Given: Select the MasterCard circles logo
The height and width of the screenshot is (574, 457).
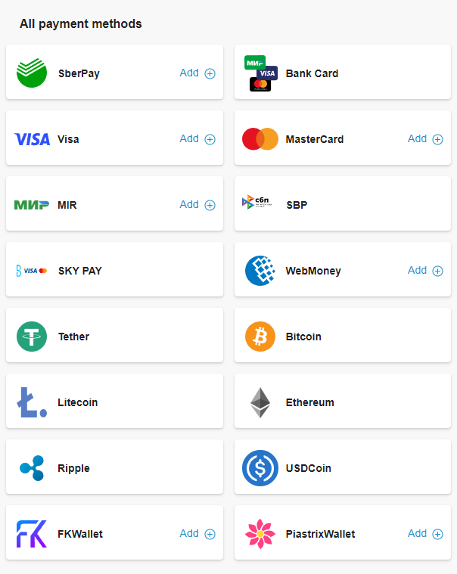Looking at the screenshot, I should click(x=260, y=139).
